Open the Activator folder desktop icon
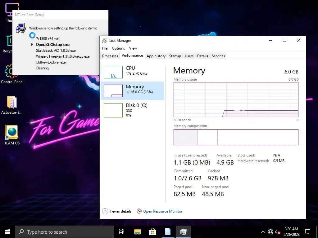The image size is (318, 238). tap(12, 105)
